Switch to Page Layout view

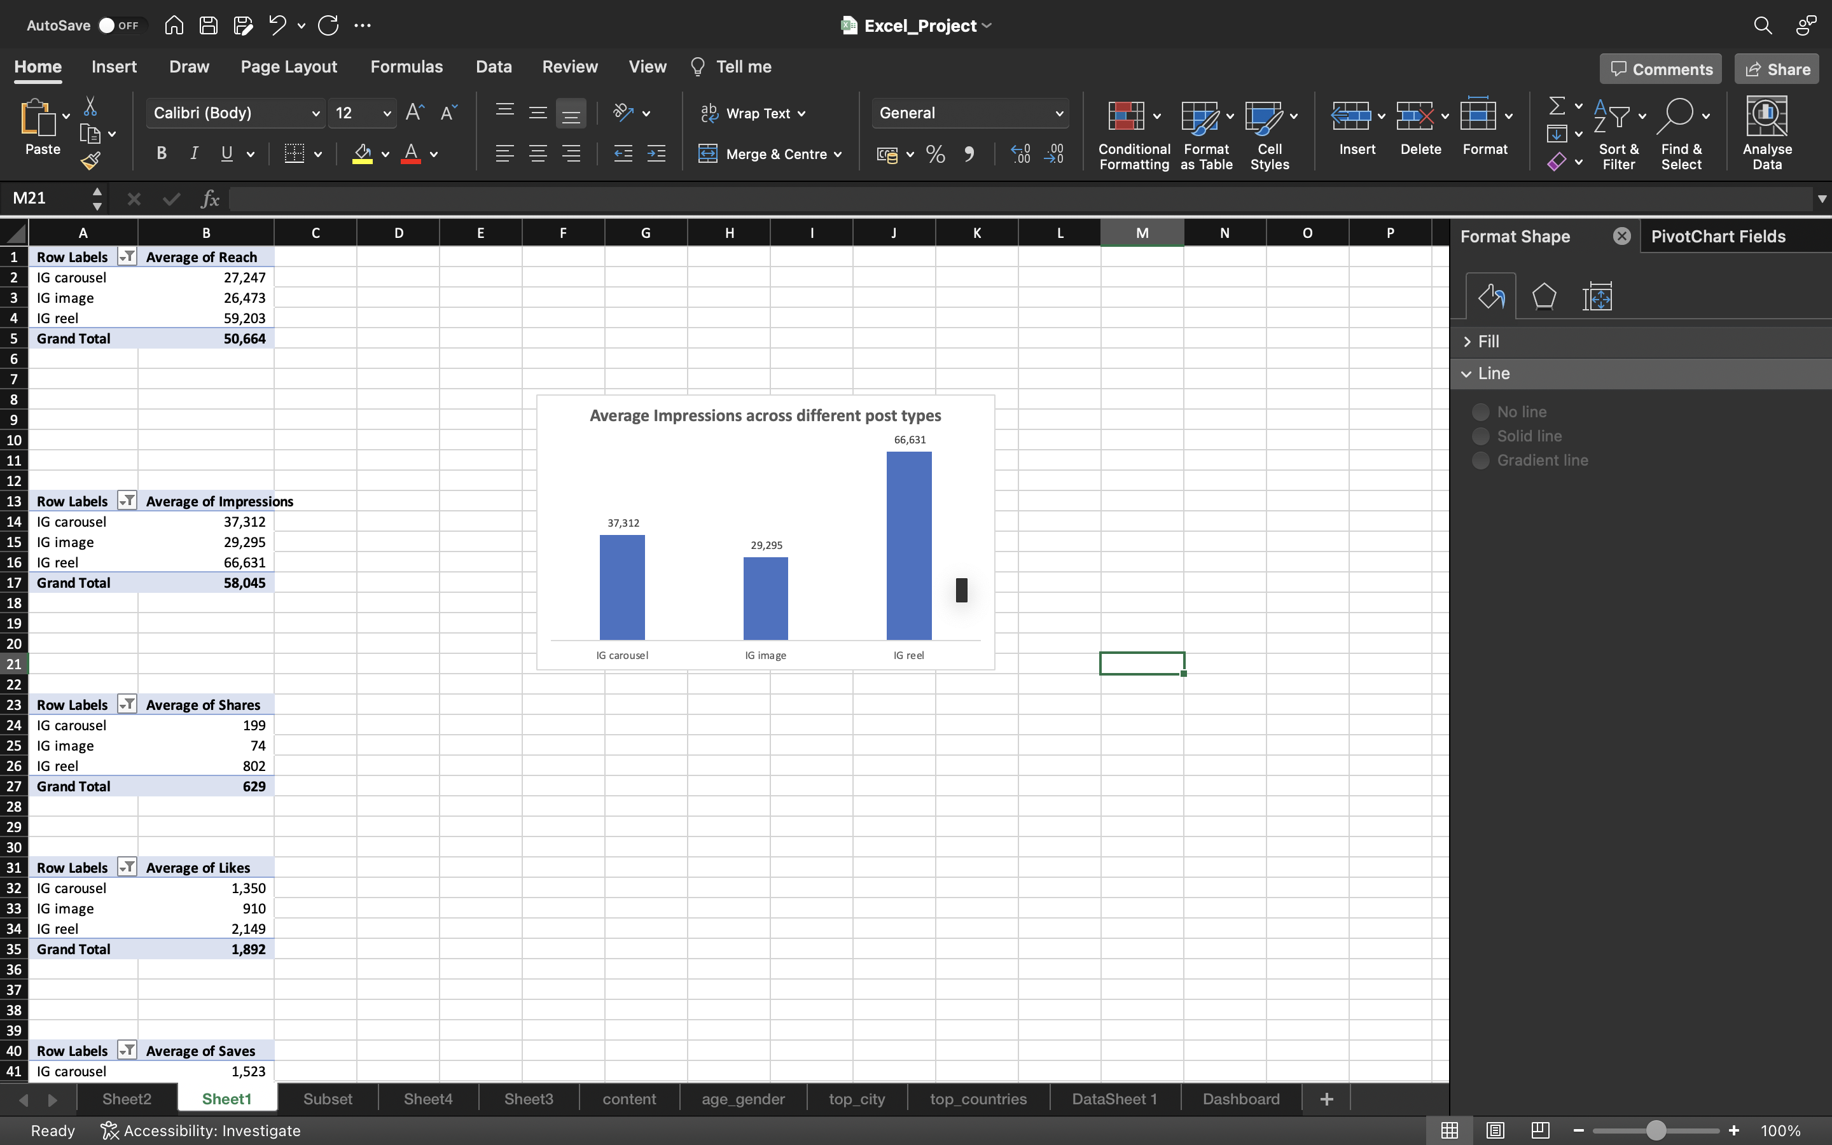(1495, 1130)
